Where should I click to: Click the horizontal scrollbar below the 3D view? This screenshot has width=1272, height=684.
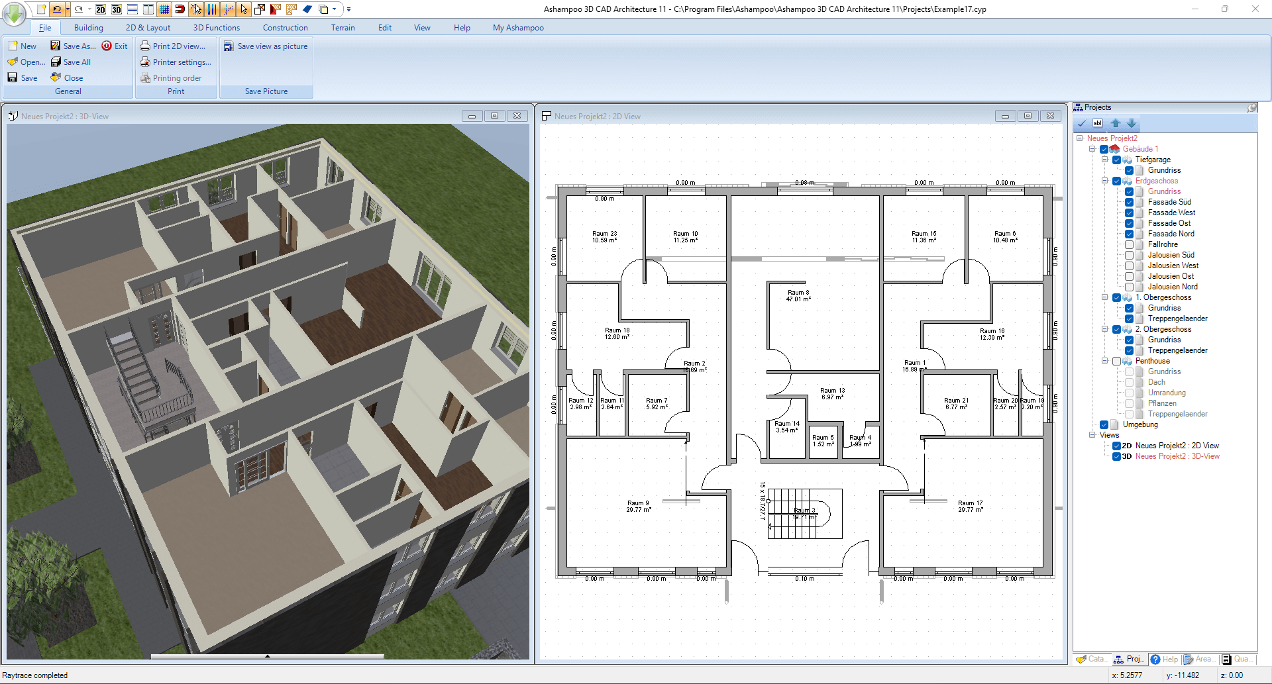pyautogui.click(x=268, y=656)
